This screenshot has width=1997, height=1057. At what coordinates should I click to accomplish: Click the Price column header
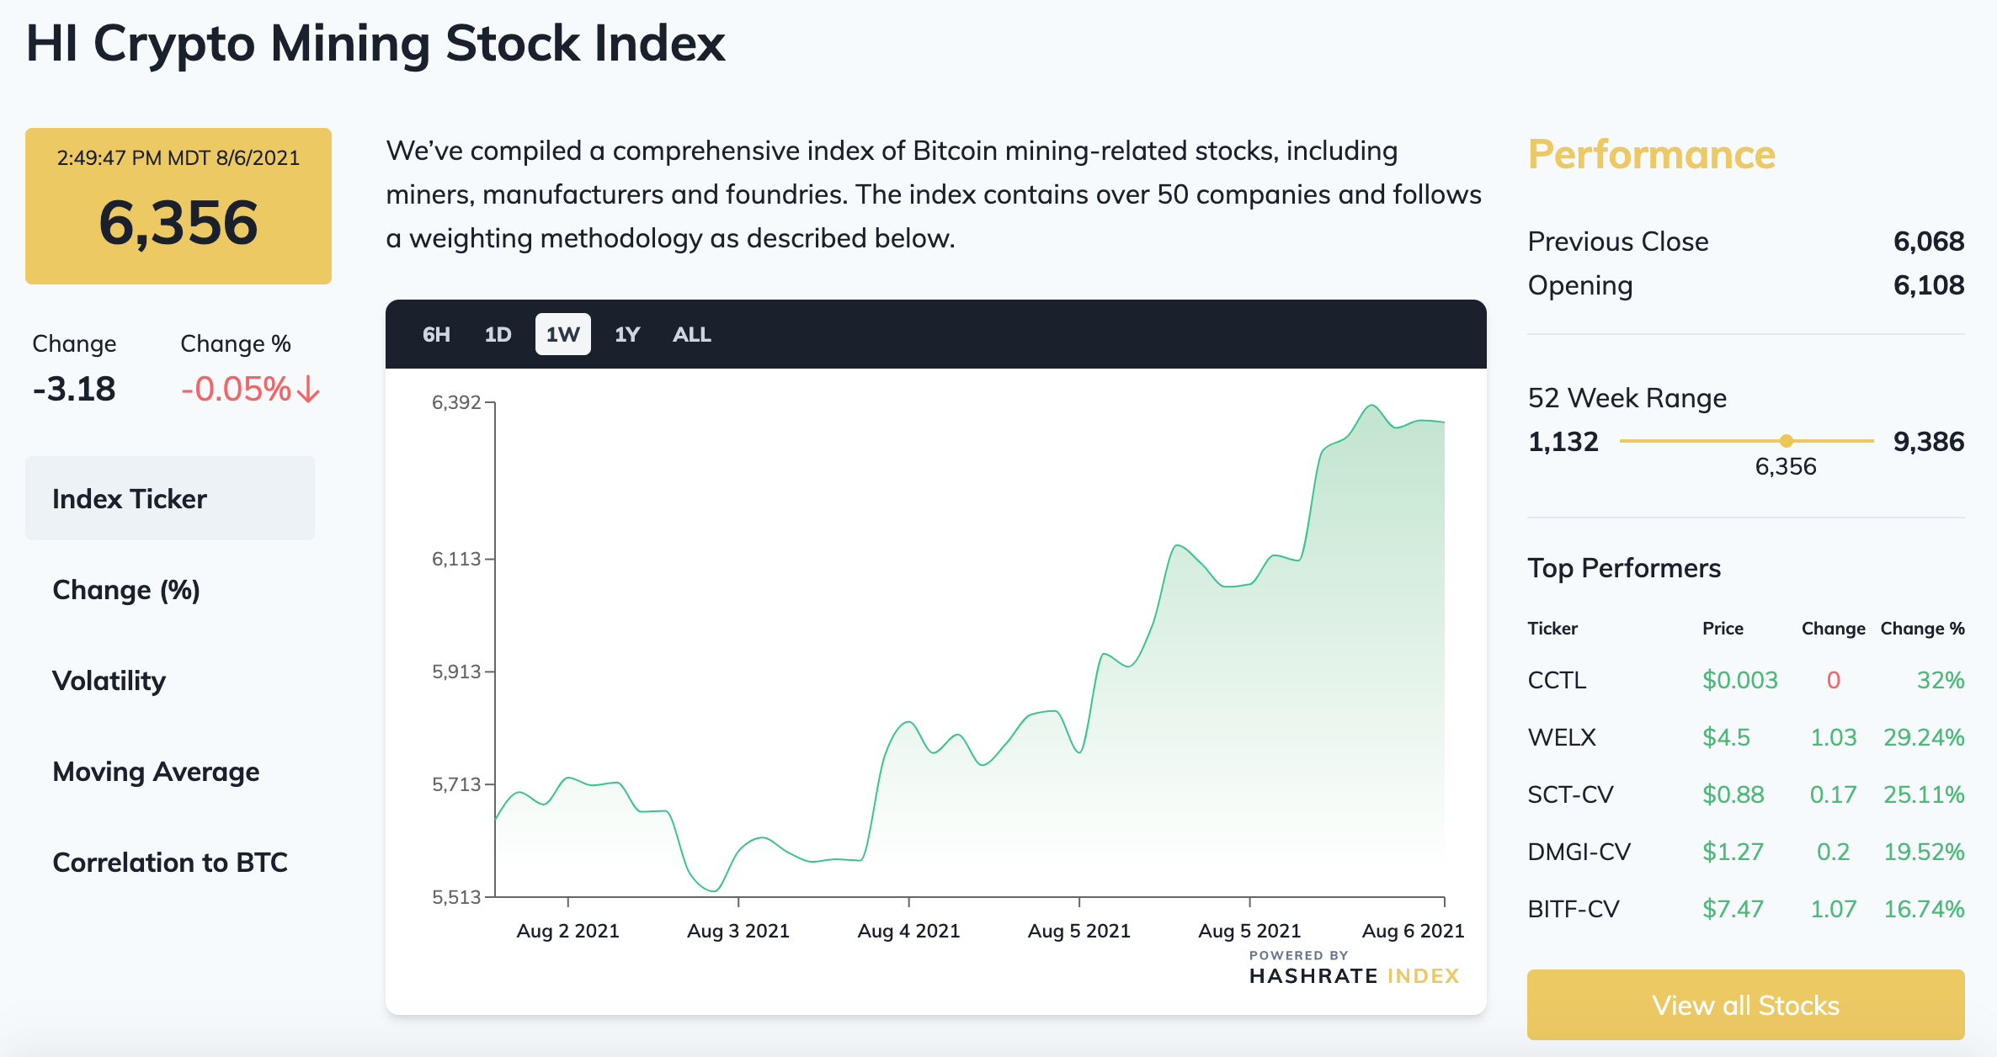pos(1723,628)
